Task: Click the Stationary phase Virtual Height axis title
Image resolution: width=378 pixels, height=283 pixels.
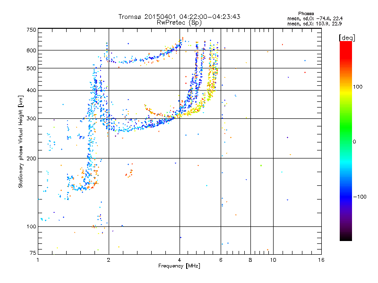Action: (21, 141)
